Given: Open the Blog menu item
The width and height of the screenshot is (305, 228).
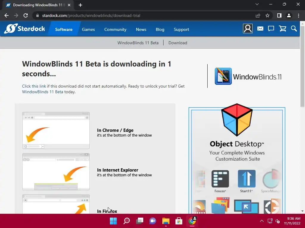Looking at the screenshot, I should click(x=160, y=29).
